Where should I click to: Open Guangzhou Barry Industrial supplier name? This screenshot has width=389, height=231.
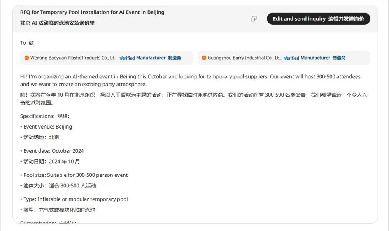[x=245, y=58]
